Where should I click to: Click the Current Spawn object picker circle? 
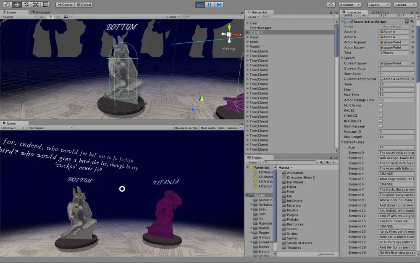coord(412,63)
